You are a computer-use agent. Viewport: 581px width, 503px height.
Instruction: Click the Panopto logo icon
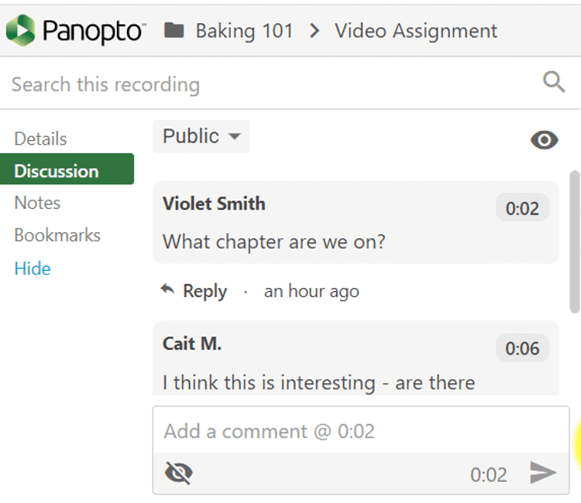pyautogui.click(x=21, y=31)
